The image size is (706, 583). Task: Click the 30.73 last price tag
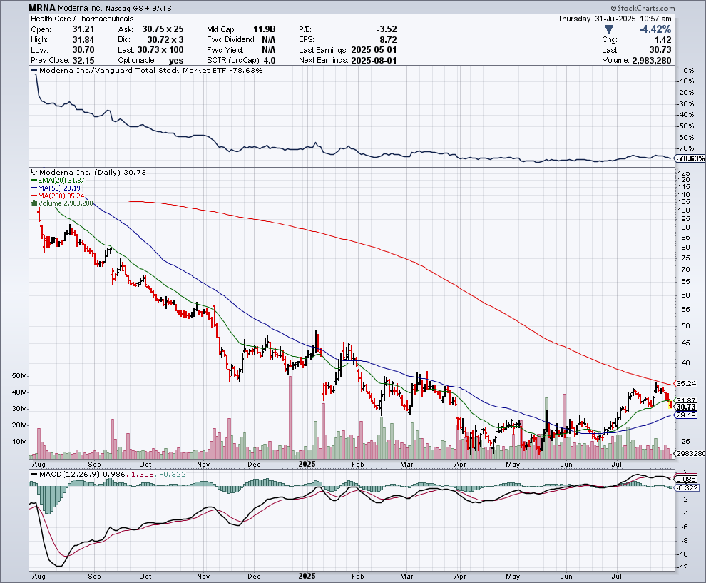coord(686,407)
